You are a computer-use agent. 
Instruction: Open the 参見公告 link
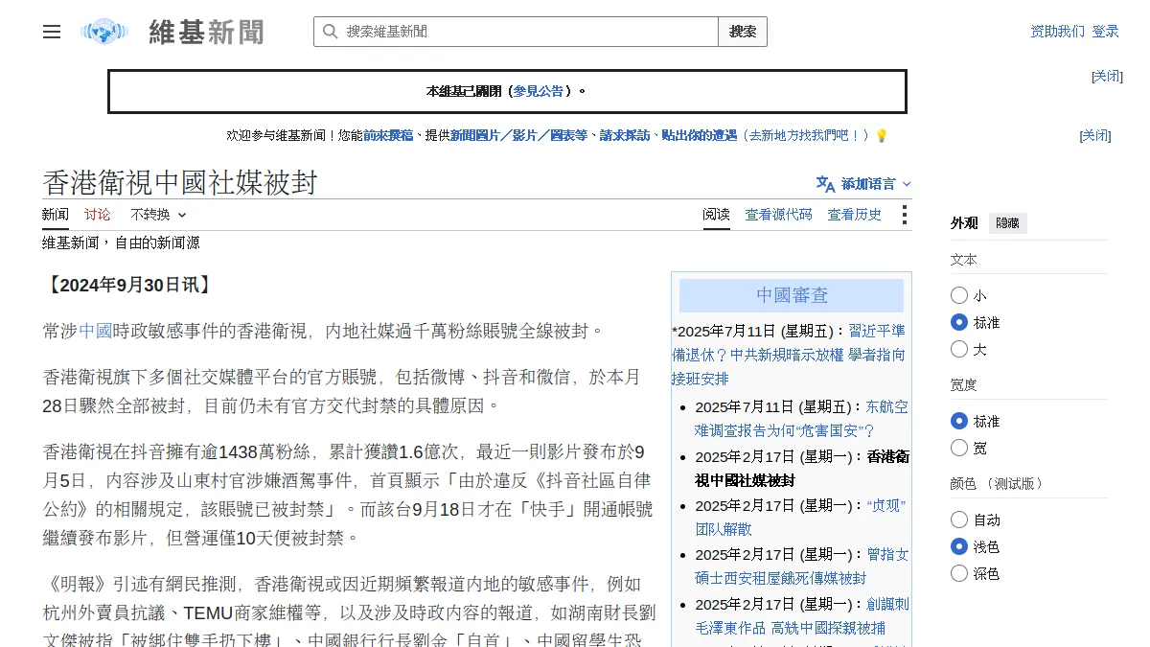click(539, 91)
